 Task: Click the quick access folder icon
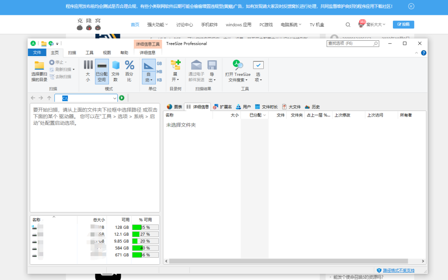(x=44, y=43)
